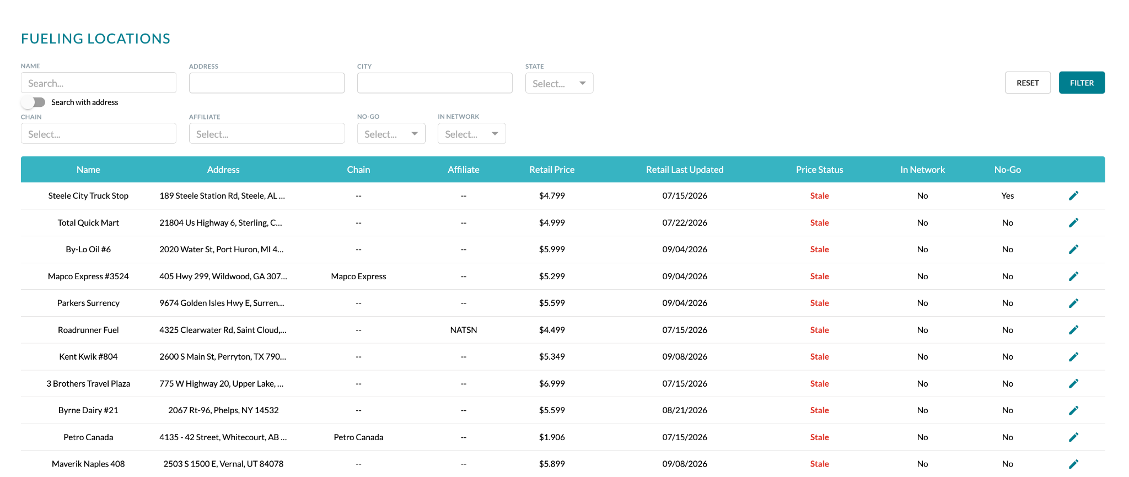Click the No-Go column header

coord(1007,170)
